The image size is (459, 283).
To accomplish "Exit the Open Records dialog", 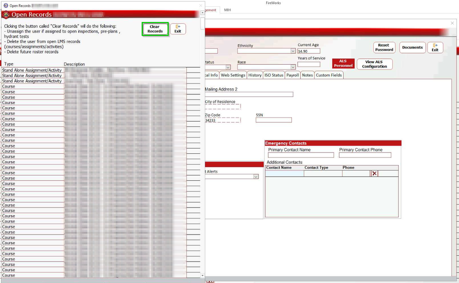I will 178,29.
